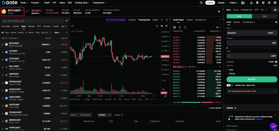Click the download app icon
Image resolution: width=279 pixels, height=131 pixels.
pyautogui.click(x=251, y=3)
